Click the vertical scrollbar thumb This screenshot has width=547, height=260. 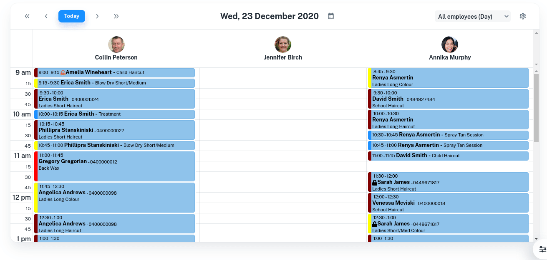coord(536,108)
